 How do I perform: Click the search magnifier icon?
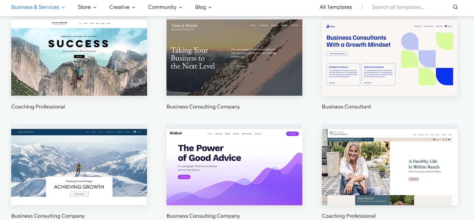tap(455, 7)
